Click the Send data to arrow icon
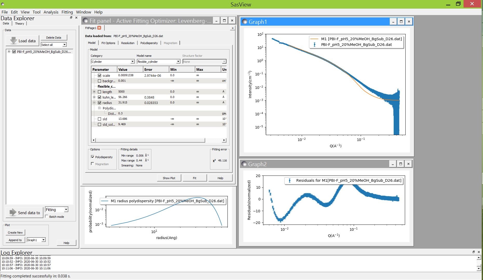Screen dimensions: 483x280 click(13, 213)
